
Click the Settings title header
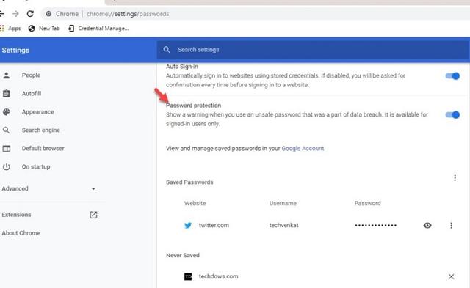(15, 51)
